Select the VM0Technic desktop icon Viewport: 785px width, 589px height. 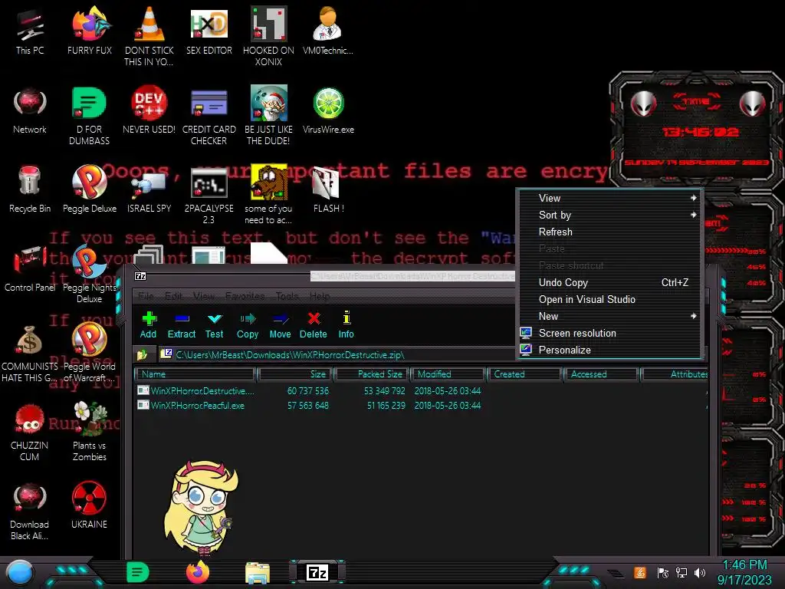328,31
